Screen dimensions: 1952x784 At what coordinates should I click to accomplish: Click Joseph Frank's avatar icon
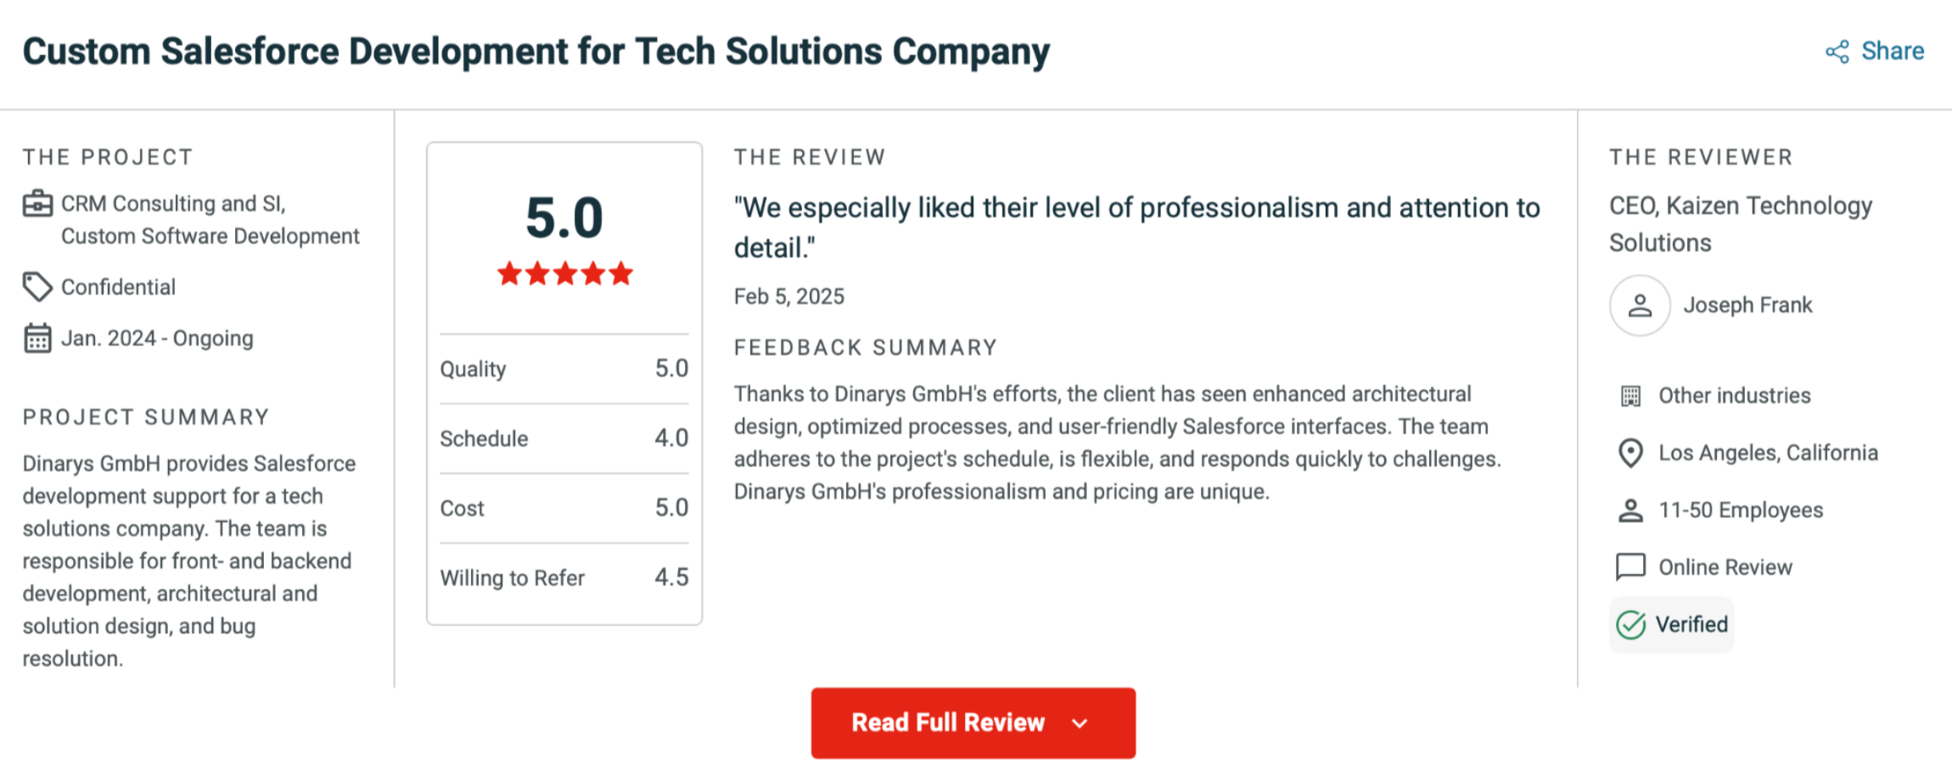pos(1640,305)
